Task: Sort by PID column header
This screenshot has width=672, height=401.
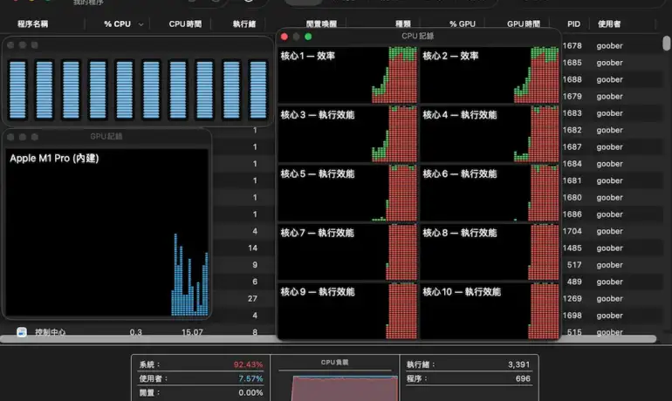Action: pyautogui.click(x=573, y=24)
